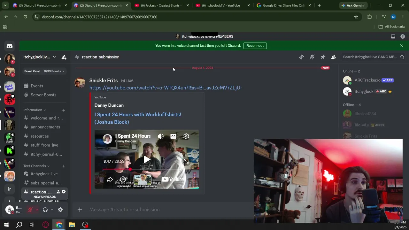Open Snickle Frits profile from message author
The image size is (409, 230).
pyautogui.click(x=104, y=80)
